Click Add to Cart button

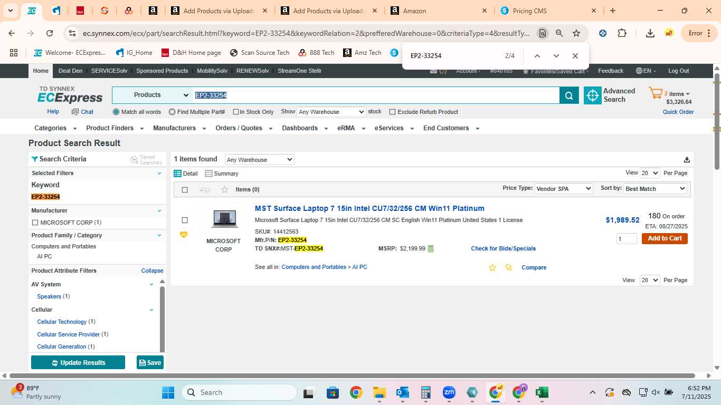(x=665, y=238)
